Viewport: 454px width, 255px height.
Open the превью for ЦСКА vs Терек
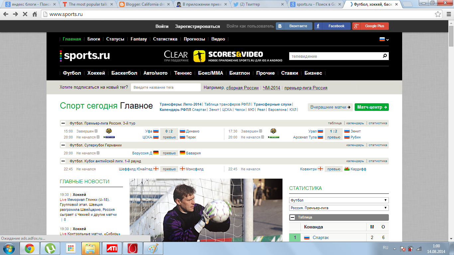[x=169, y=137]
